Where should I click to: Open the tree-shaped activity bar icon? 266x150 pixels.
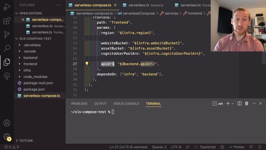click(x=7, y=76)
